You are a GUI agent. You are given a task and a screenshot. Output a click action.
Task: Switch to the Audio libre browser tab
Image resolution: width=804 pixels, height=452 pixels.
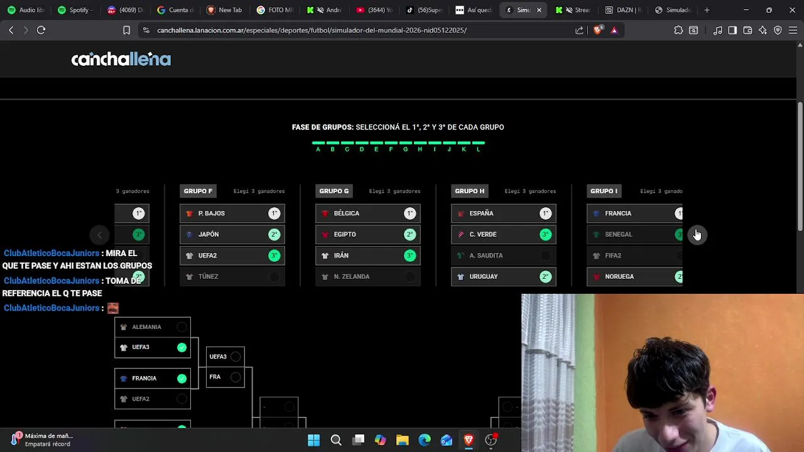click(x=26, y=10)
